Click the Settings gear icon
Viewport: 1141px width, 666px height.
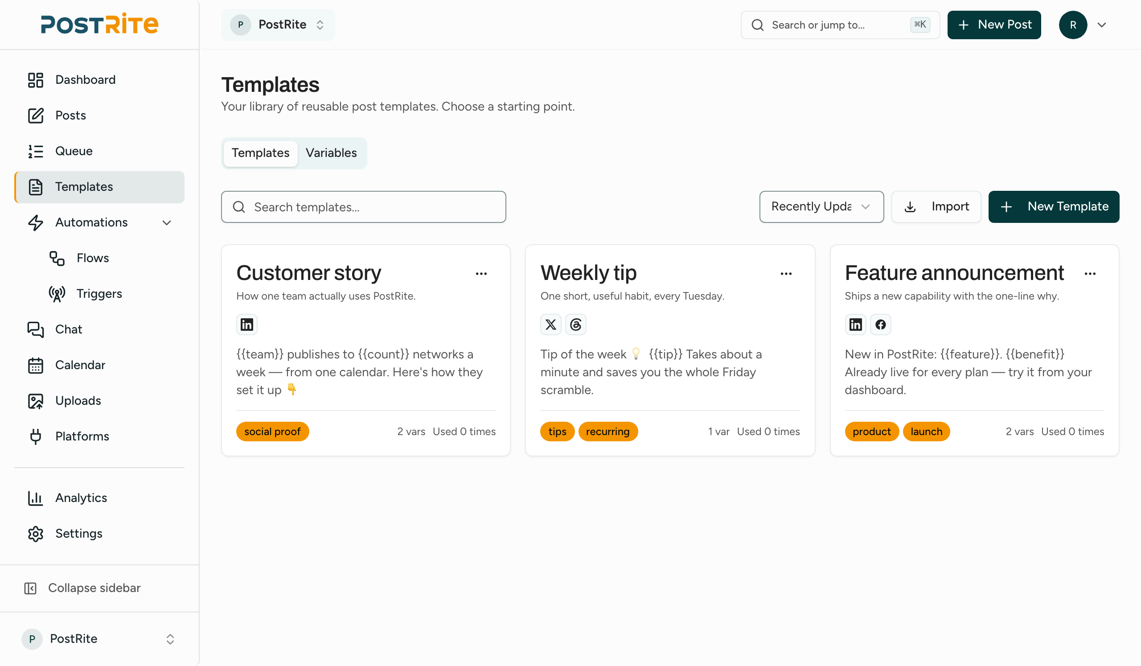pyautogui.click(x=35, y=534)
